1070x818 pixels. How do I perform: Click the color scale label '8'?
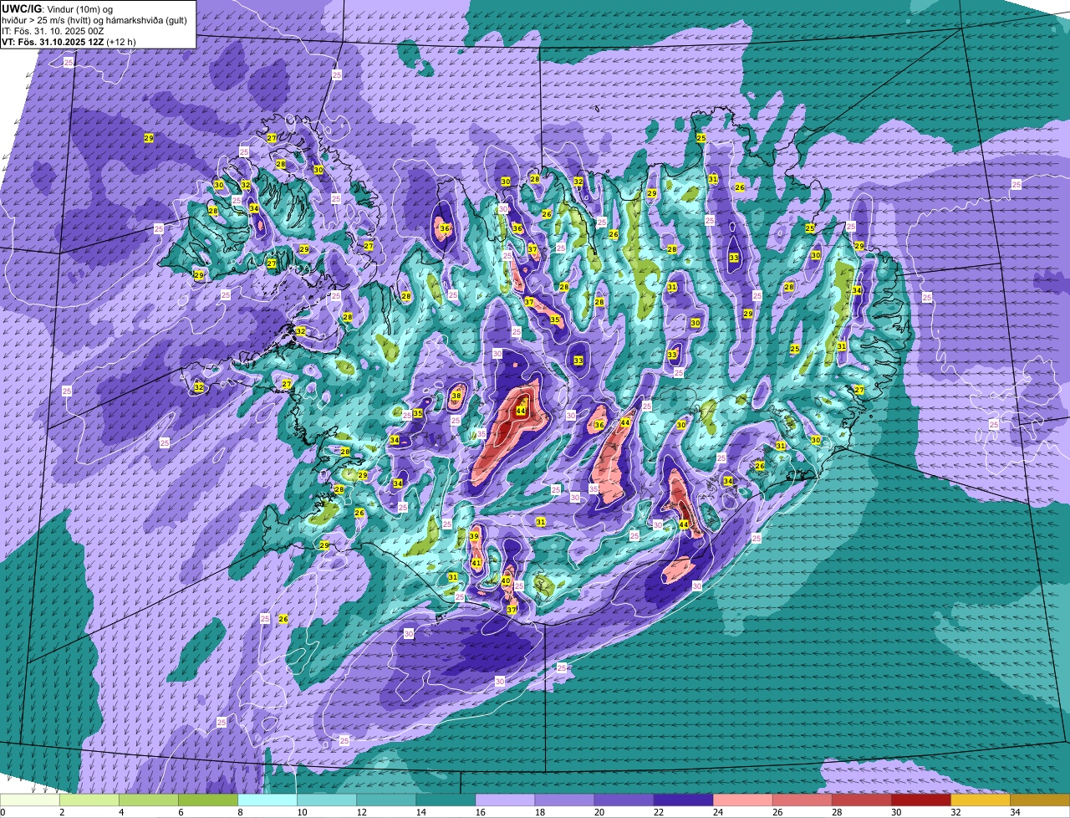click(x=239, y=812)
